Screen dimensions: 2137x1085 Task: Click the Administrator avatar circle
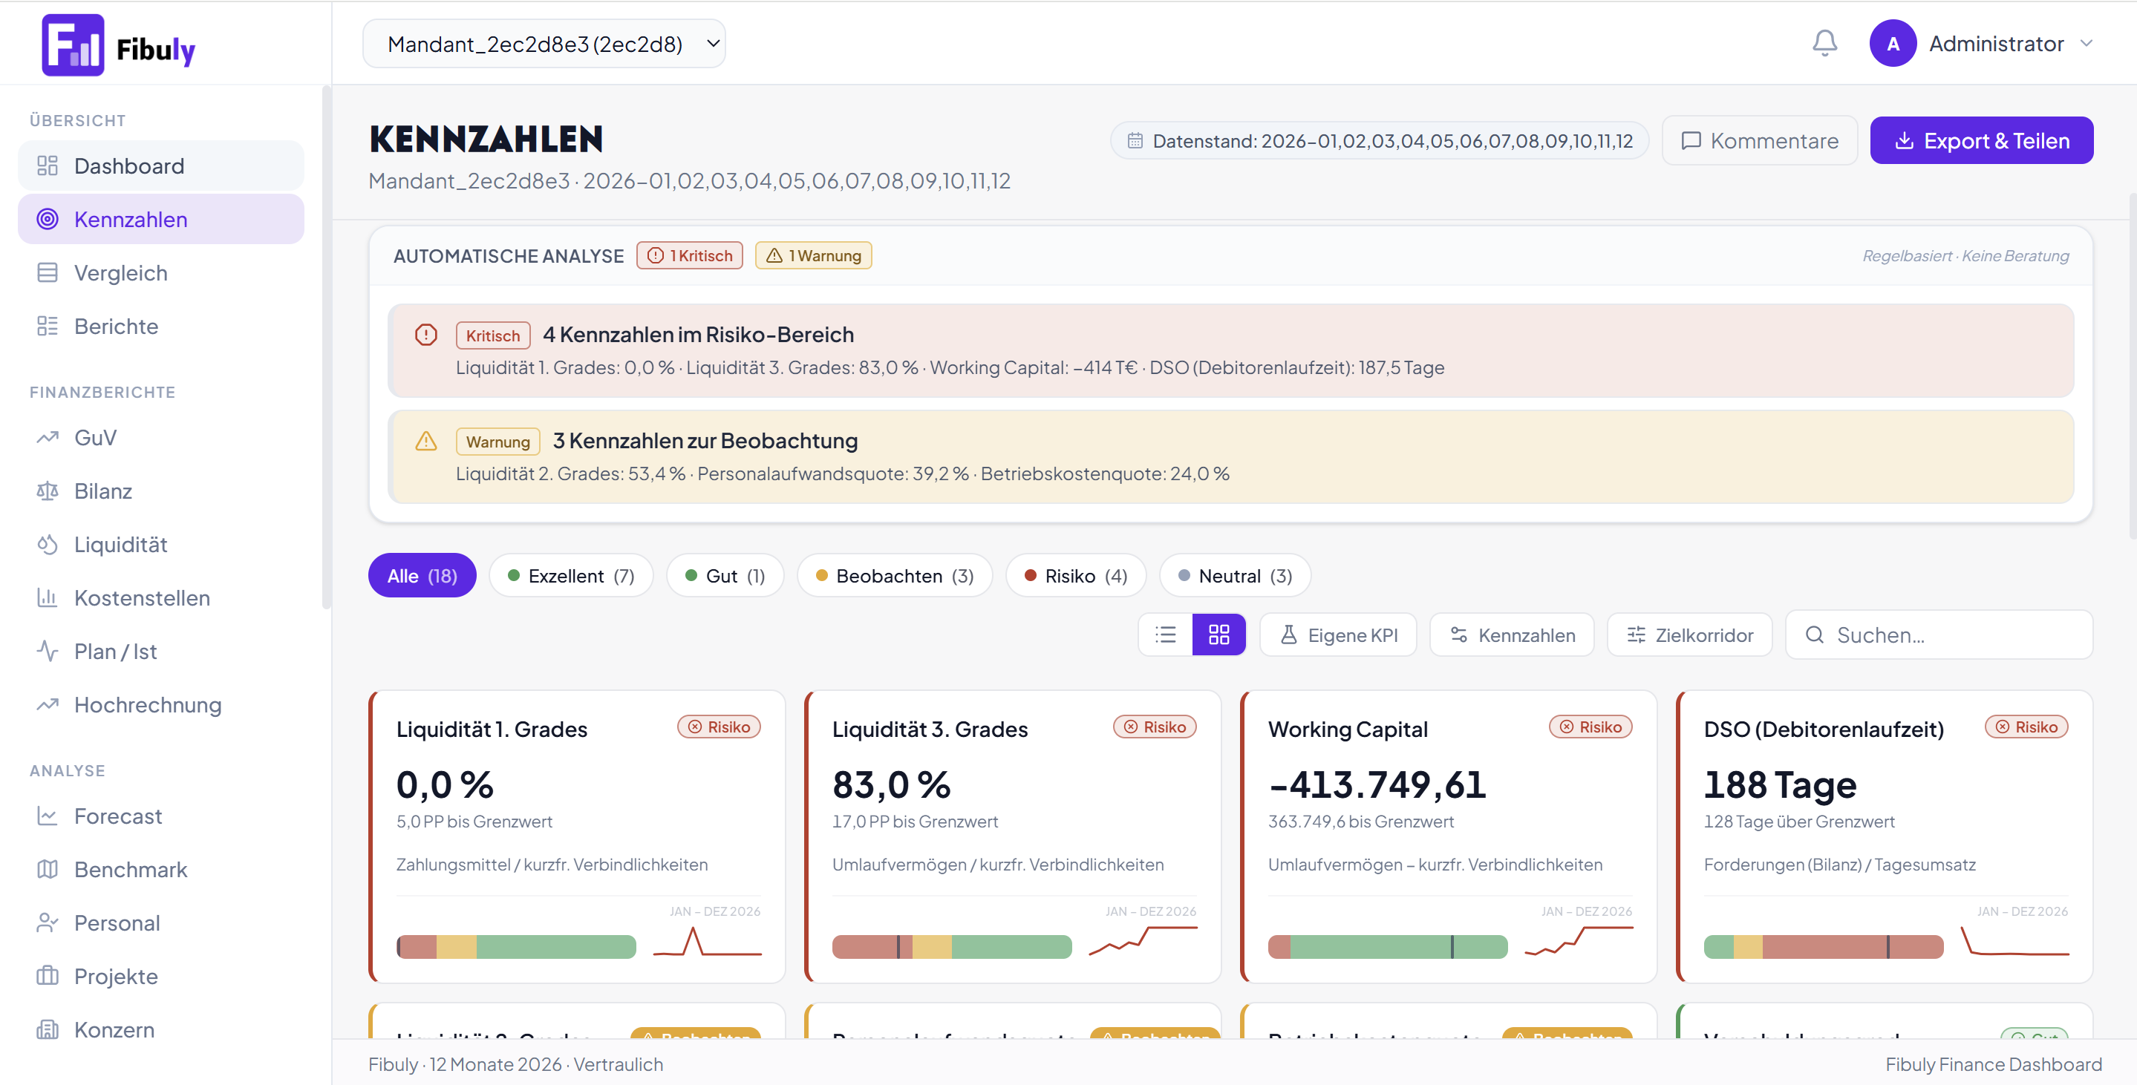point(1892,43)
